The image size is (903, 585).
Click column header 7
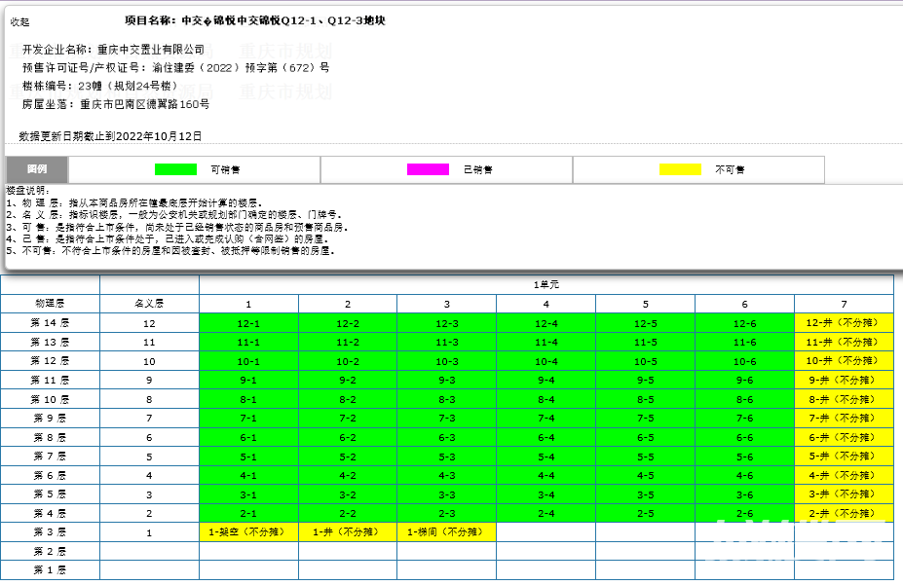(x=844, y=304)
